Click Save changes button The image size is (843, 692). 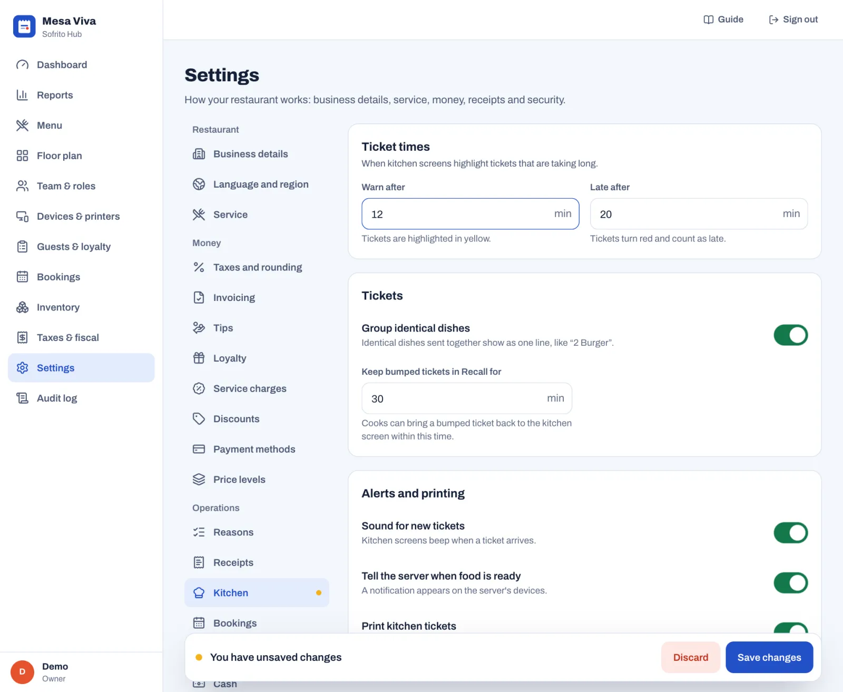tap(769, 657)
